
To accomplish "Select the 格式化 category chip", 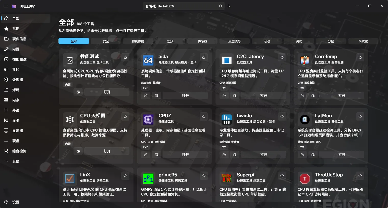I will (363, 41).
